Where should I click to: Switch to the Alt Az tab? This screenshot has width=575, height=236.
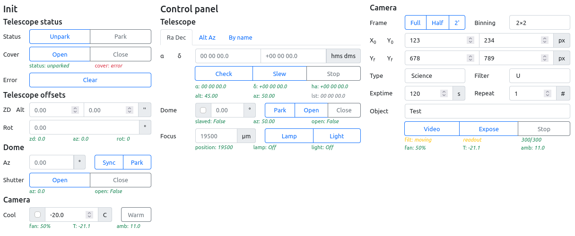tap(207, 38)
